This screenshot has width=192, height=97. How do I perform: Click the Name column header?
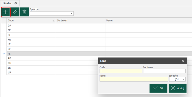tap(149, 20)
